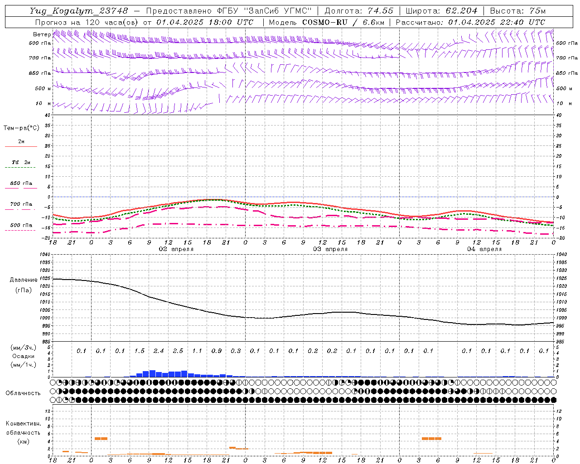Click the 1.5 precipitation value
Image resolution: width=580 pixels, height=464 pixels.
tap(140, 351)
